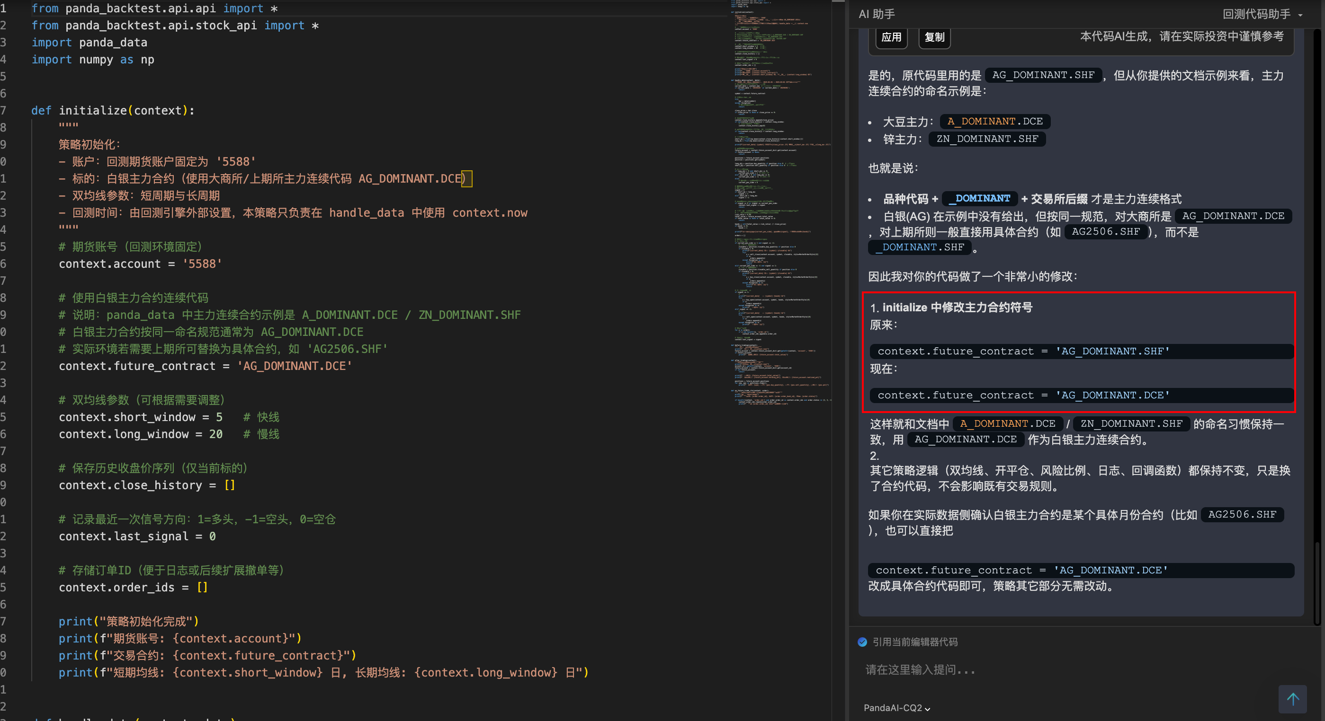Screen dimensions: 1325x721
Task: Click the disclaimer text 本代码AI生成，请在实际投资中谨慎参考
Action: click(x=1182, y=36)
